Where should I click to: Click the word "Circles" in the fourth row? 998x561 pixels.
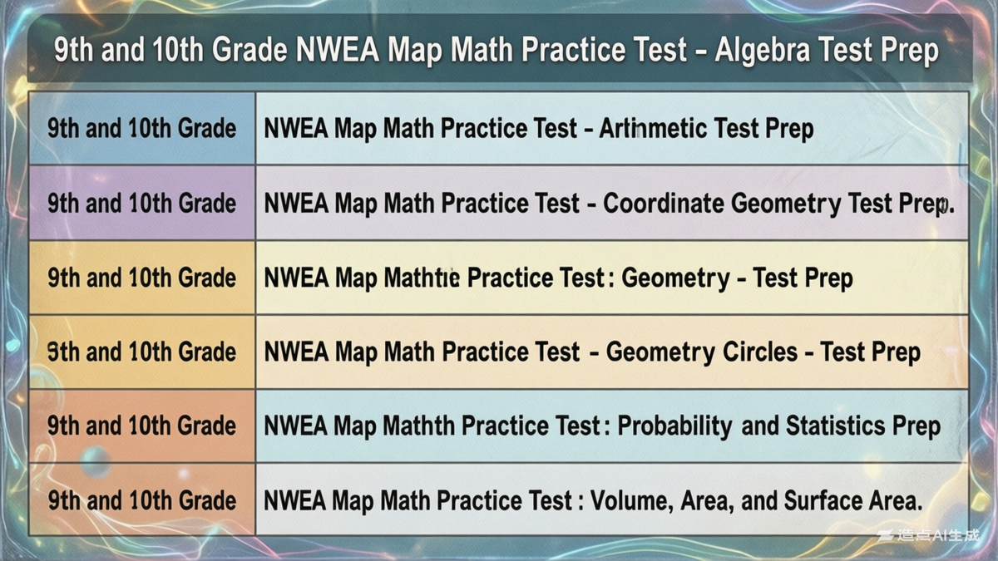point(753,352)
